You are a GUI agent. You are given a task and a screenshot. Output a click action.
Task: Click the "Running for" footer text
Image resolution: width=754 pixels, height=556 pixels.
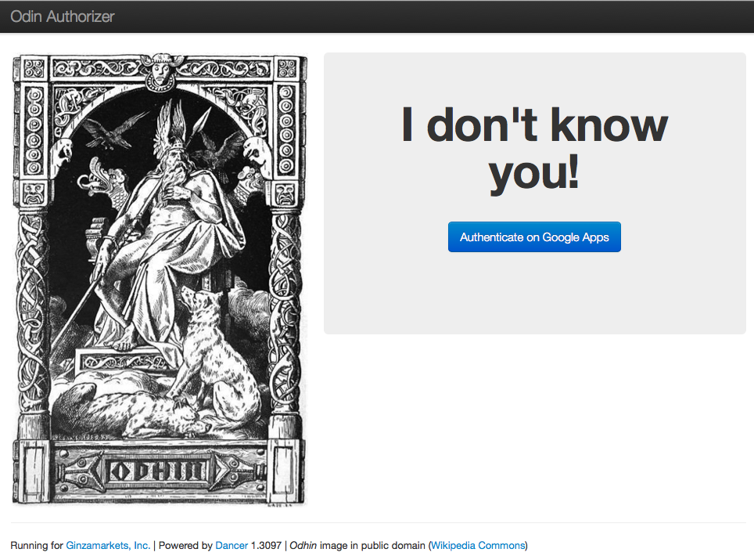[37, 545]
